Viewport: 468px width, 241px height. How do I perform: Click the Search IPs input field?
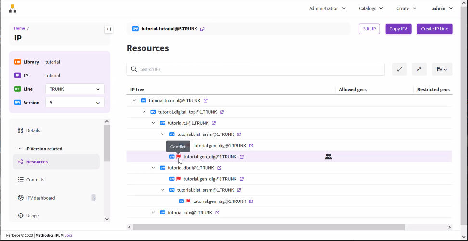click(260, 69)
